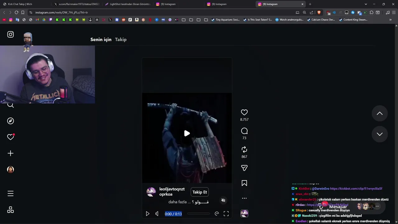Switch to the Takip tab
The height and width of the screenshot is (224, 398).
(121, 40)
